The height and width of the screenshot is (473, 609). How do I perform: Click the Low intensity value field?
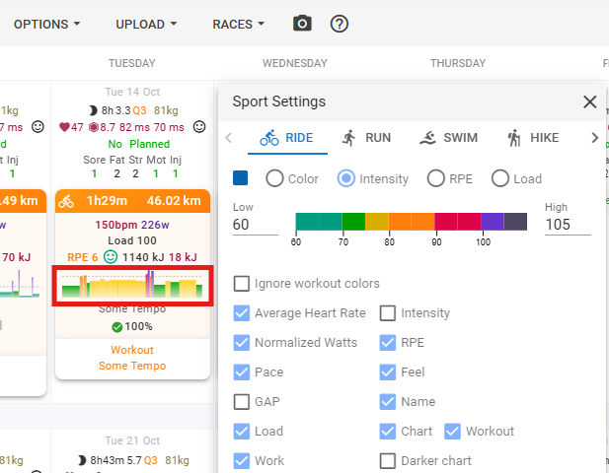pos(255,225)
